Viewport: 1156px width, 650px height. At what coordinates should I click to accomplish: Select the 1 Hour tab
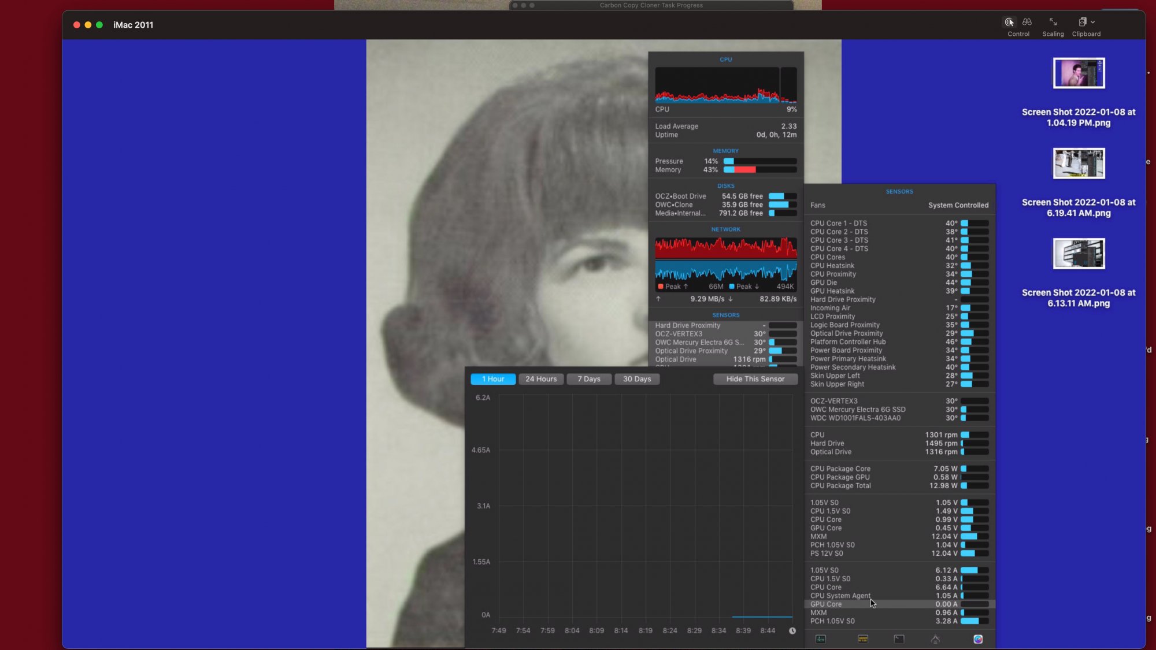tap(493, 379)
